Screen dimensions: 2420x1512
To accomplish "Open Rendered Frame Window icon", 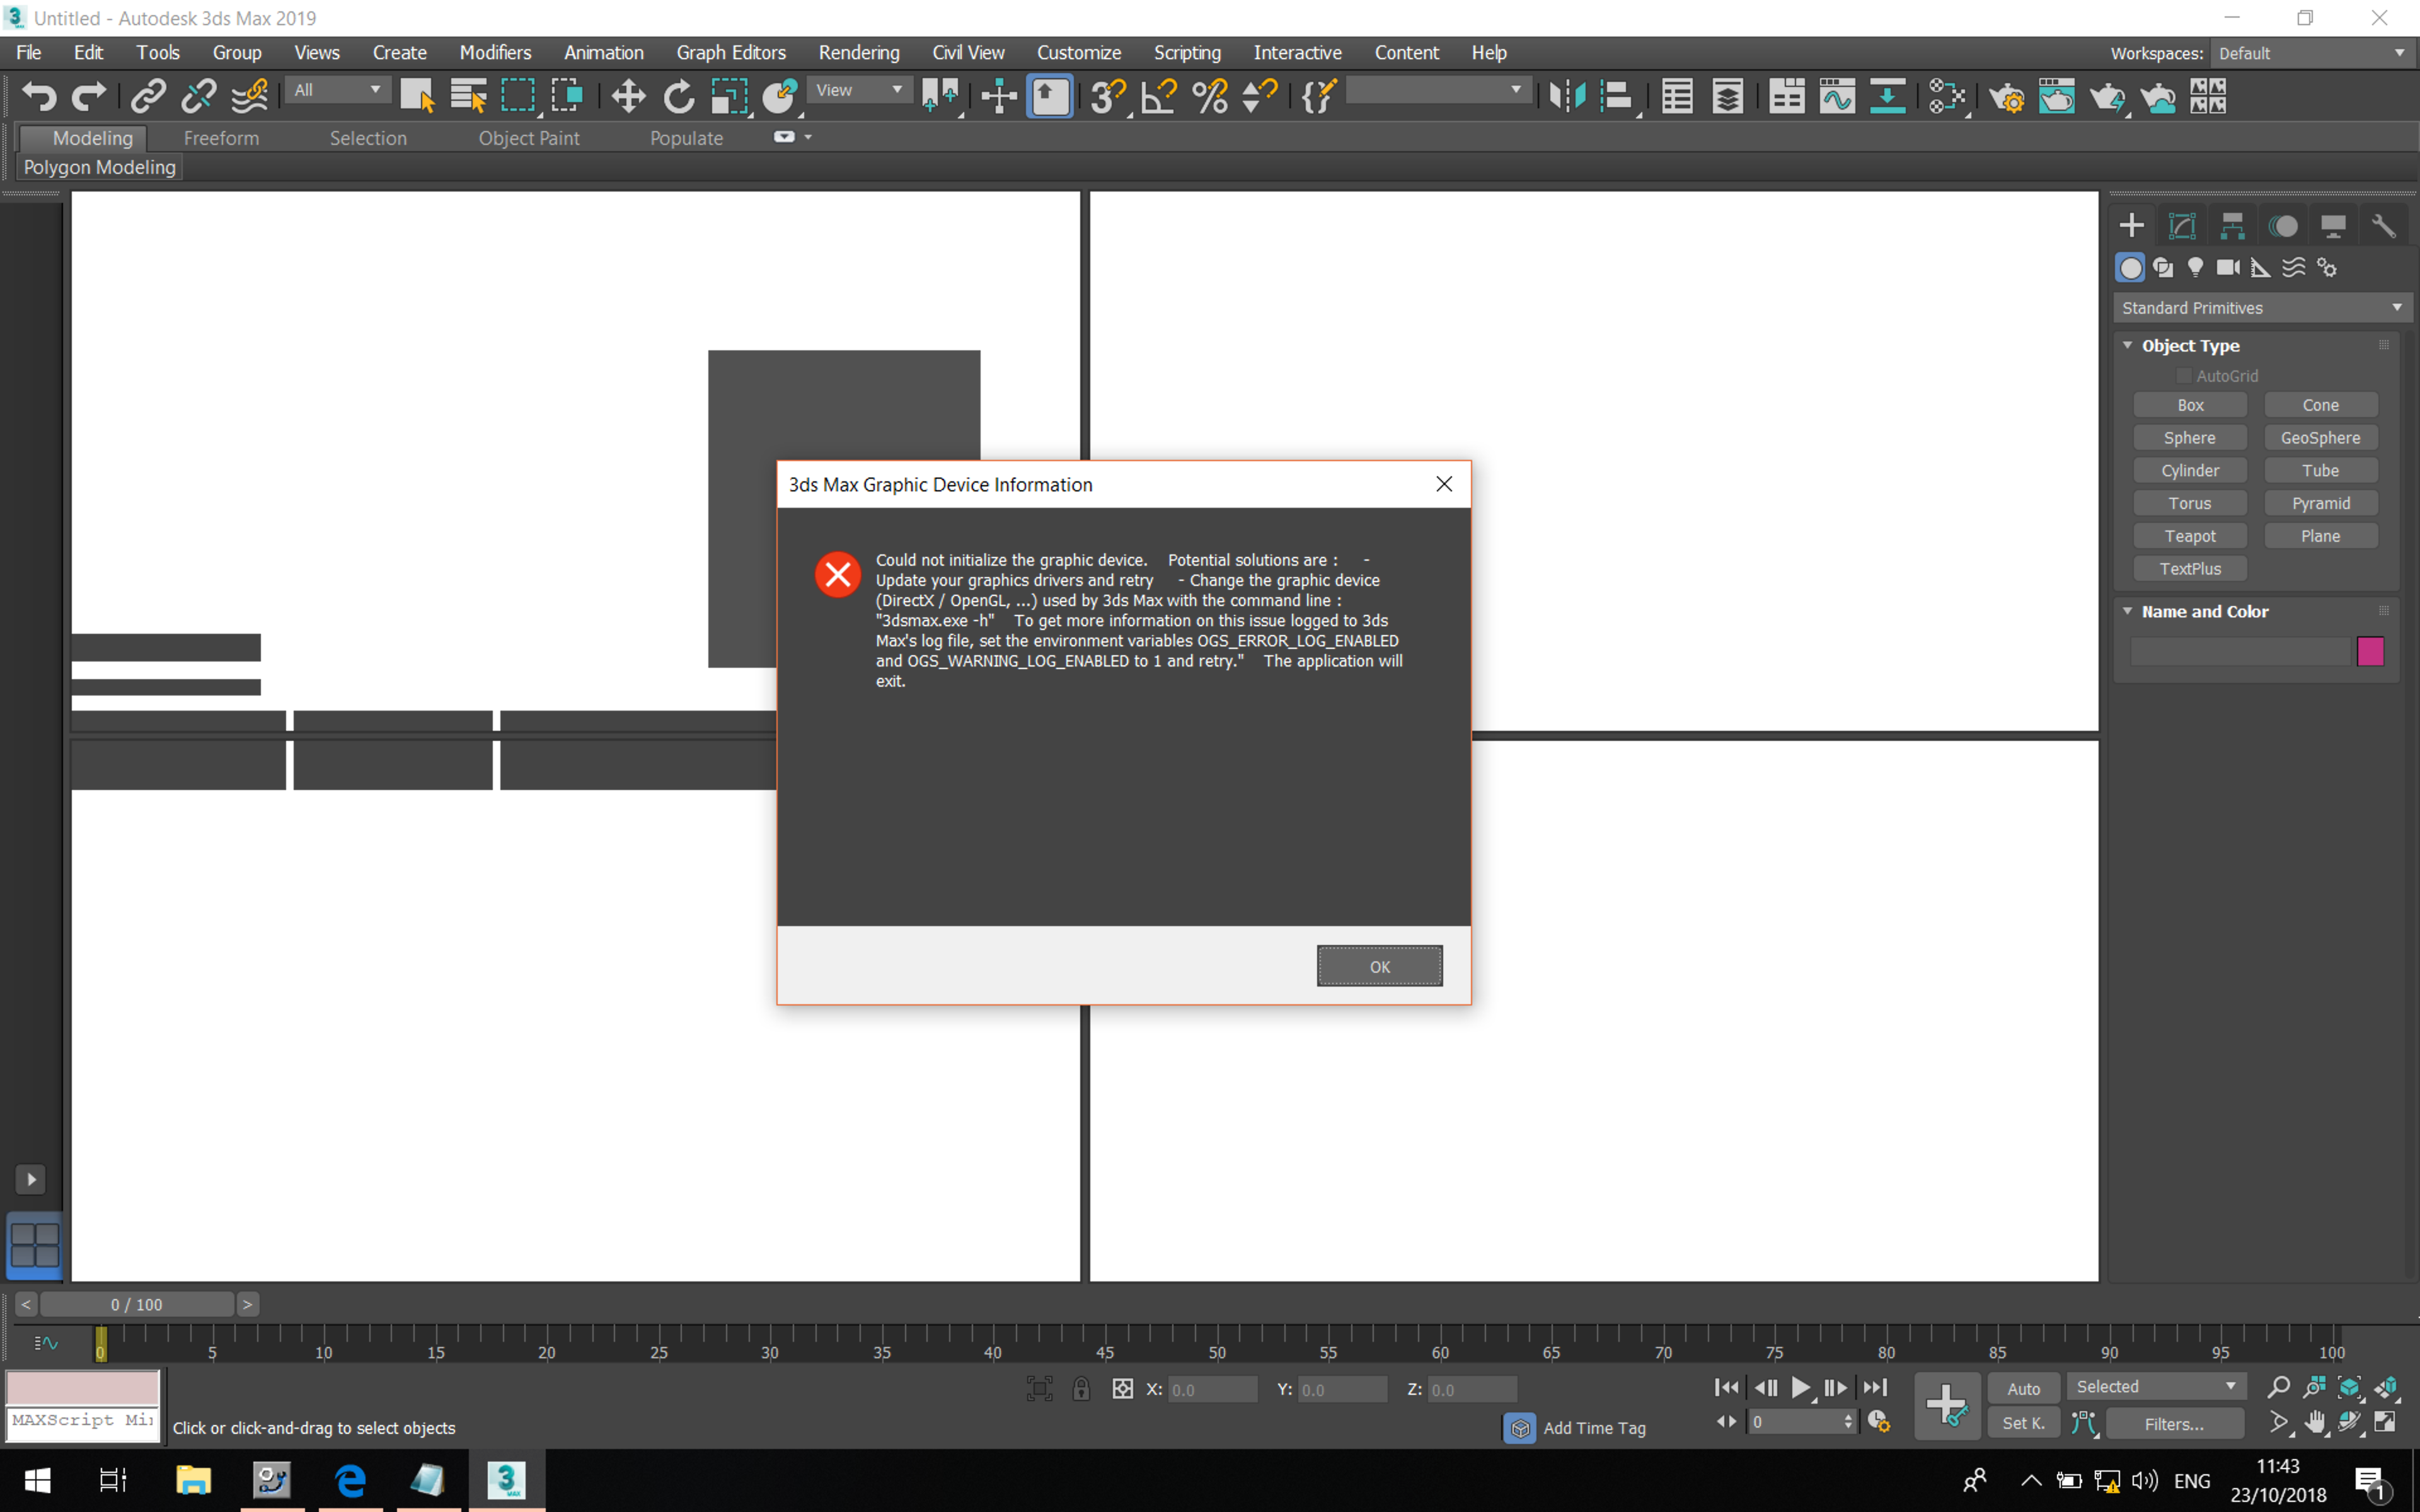I will [x=2057, y=96].
